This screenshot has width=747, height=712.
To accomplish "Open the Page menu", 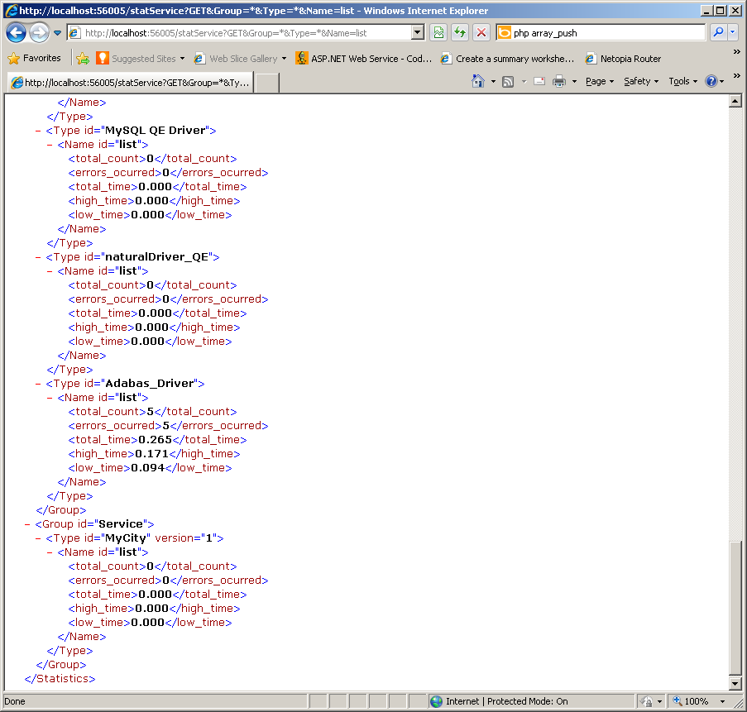I will [599, 81].
